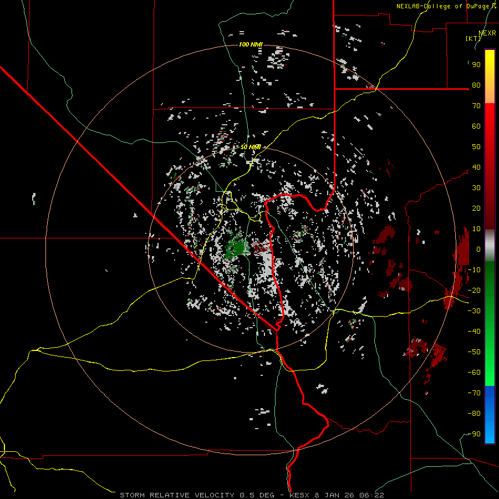Click the positive 10 scale value

point(476,229)
